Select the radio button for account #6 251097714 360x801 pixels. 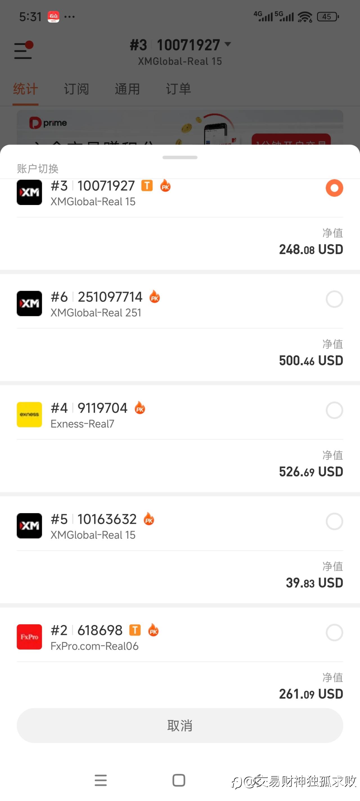point(334,299)
